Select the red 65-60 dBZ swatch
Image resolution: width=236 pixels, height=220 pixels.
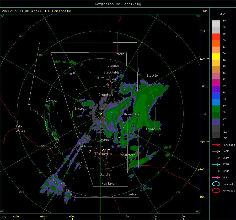tap(216, 37)
